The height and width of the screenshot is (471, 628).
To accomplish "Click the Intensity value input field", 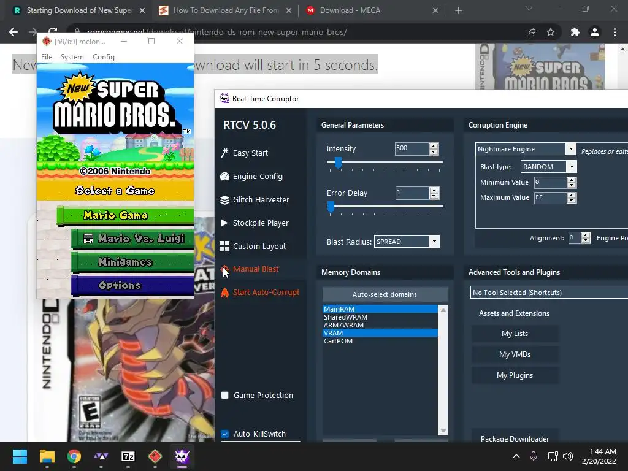I will point(412,148).
